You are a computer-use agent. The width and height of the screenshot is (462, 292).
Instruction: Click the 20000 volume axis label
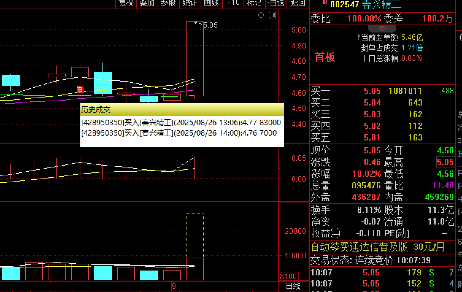pos(295,231)
